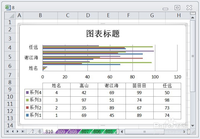This screenshot has height=139, width=200.
Task: Click horizontal scrollbar left arrow
Action: tap(122, 132)
